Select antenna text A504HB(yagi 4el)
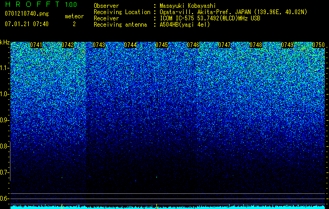 pos(185,25)
